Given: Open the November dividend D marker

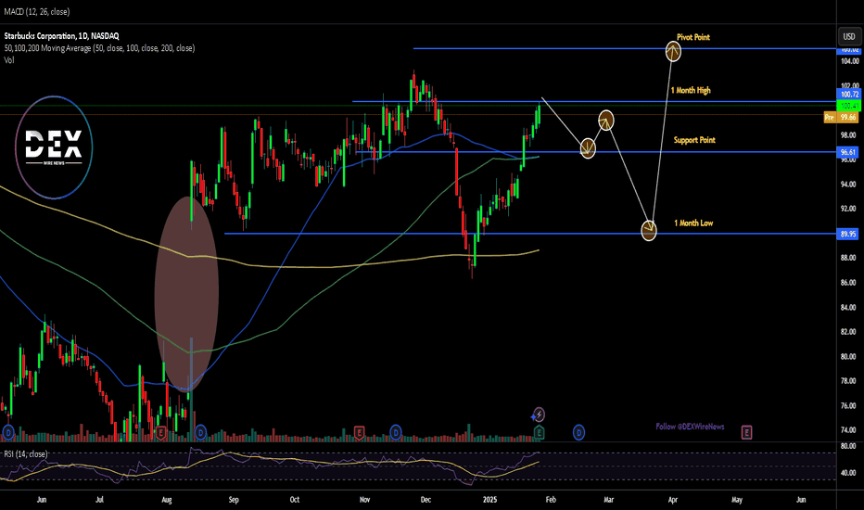Looking at the screenshot, I should (396, 433).
